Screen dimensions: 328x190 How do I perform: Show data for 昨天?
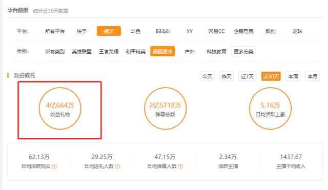coord(227,76)
